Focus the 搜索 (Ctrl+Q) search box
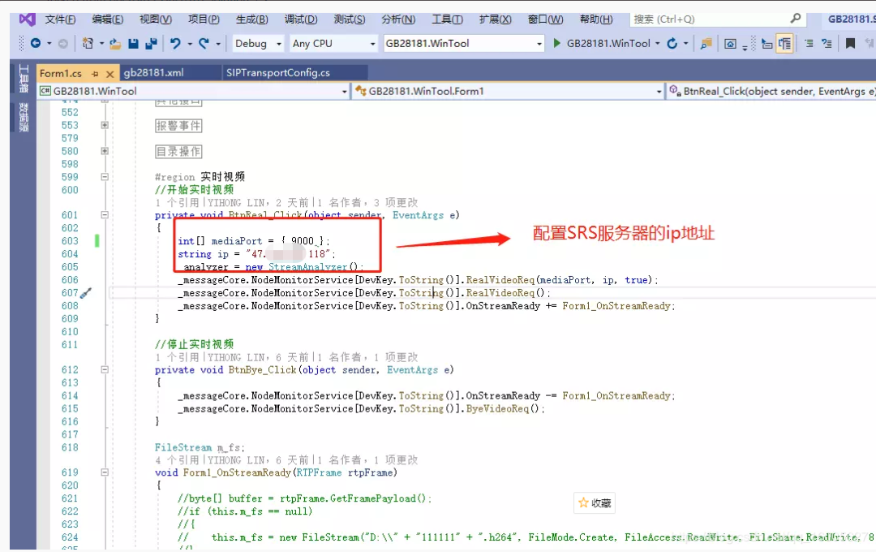 point(717,19)
